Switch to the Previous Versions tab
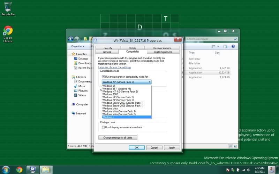The height and width of the screenshot is (174, 279). (x=162, y=48)
